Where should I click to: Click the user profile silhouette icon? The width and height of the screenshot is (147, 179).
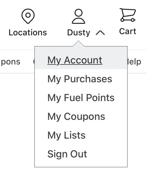78,16
